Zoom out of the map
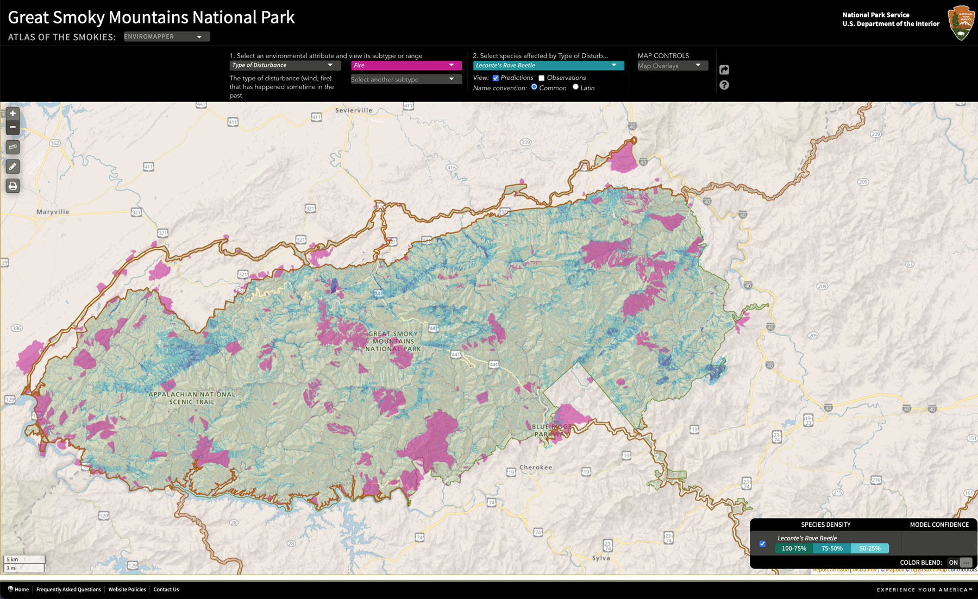Screen dimensions: 978x599 (x=12, y=127)
